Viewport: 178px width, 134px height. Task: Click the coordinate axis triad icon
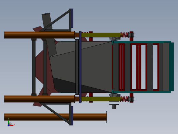click(11, 122)
